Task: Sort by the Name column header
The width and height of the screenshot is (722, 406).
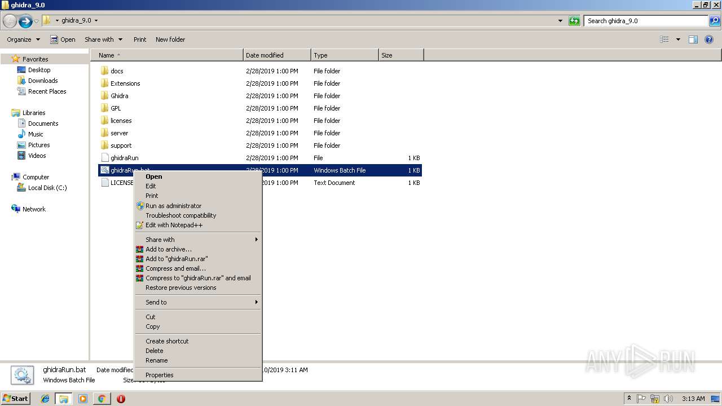Action: (x=167, y=55)
